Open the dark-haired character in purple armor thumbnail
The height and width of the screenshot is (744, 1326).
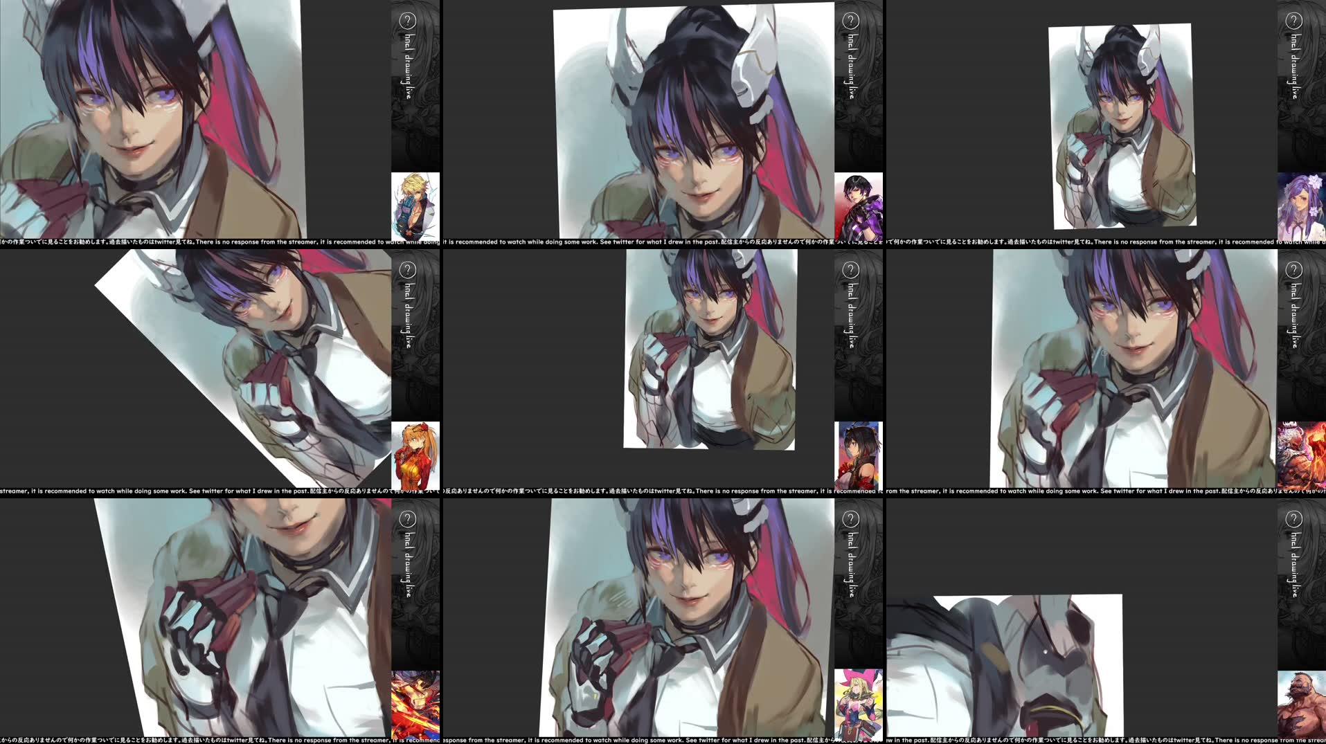pyautogui.click(x=859, y=206)
